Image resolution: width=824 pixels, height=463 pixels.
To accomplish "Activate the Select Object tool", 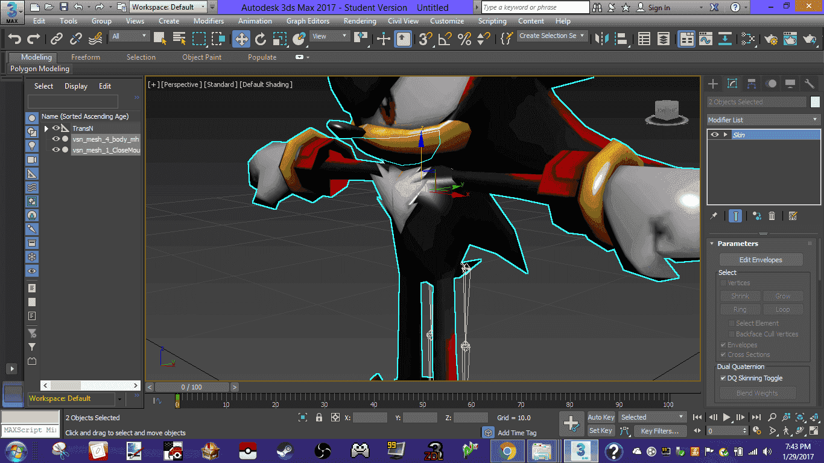I will [160, 39].
